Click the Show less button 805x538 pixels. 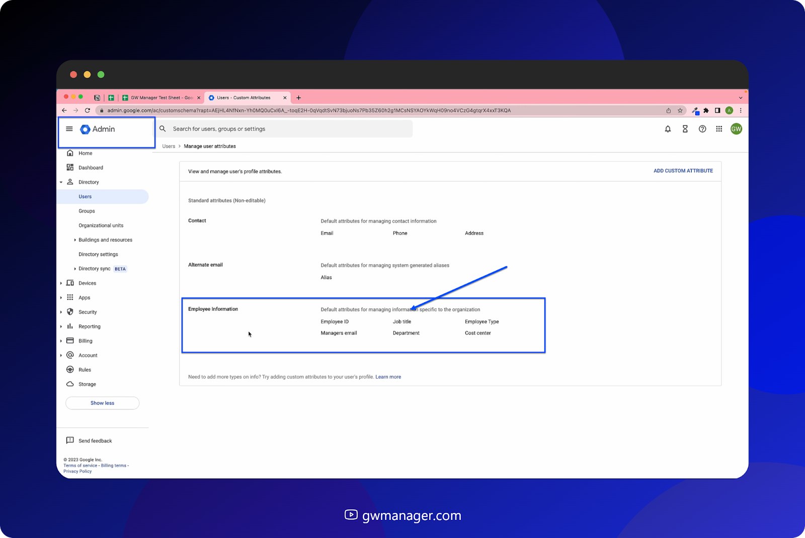coord(102,403)
